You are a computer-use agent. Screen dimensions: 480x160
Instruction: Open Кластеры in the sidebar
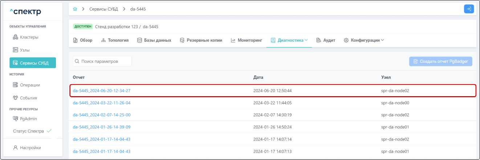pyautogui.click(x=29, y=37)
